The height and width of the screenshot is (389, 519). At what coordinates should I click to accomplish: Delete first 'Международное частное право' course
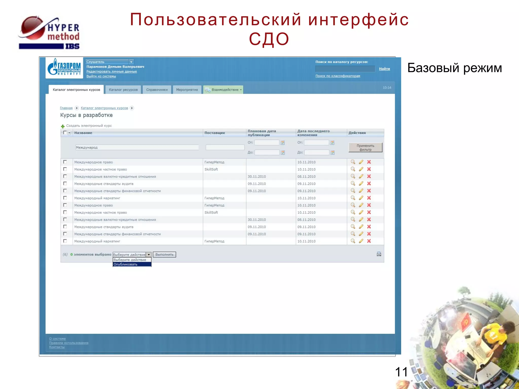369,169
